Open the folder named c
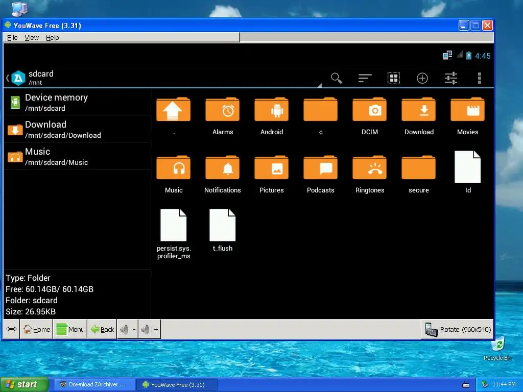Viewport: 523px width, 392px height. (321, 116)
